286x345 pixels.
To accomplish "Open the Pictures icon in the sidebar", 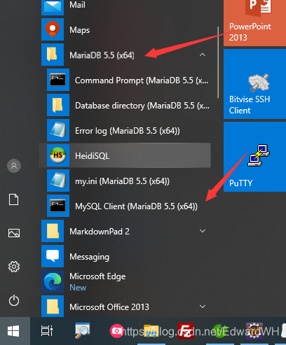I will [14, 233].
